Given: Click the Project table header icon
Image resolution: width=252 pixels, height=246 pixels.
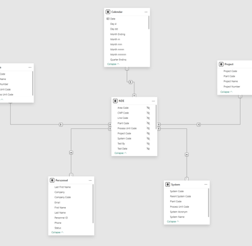Looking at the screenshot, I should click(221, 65).
